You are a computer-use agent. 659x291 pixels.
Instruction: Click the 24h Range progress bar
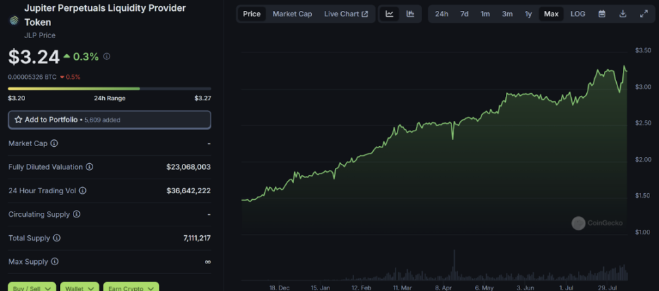pos(110,88)
